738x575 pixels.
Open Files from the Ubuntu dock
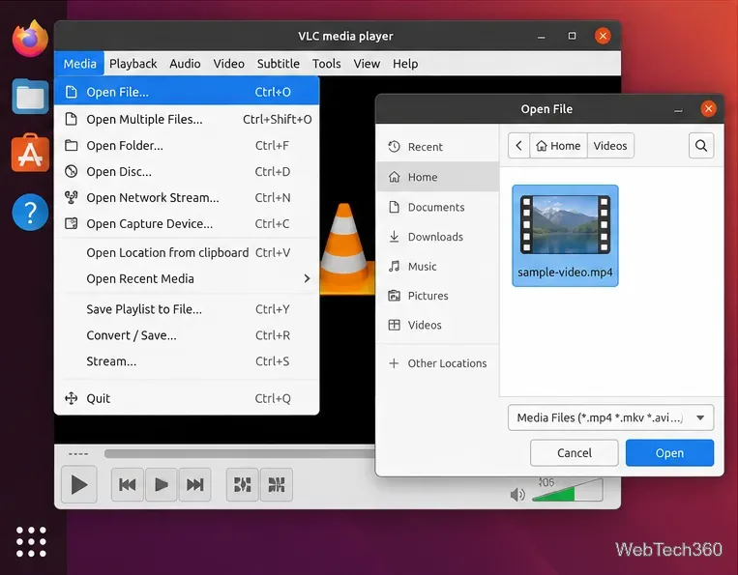[30, 96]
